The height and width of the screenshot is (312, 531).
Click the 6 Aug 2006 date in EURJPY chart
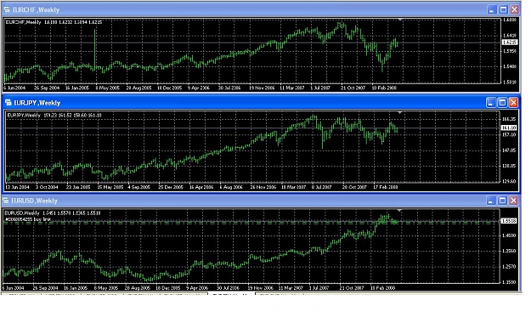[231, 187]
